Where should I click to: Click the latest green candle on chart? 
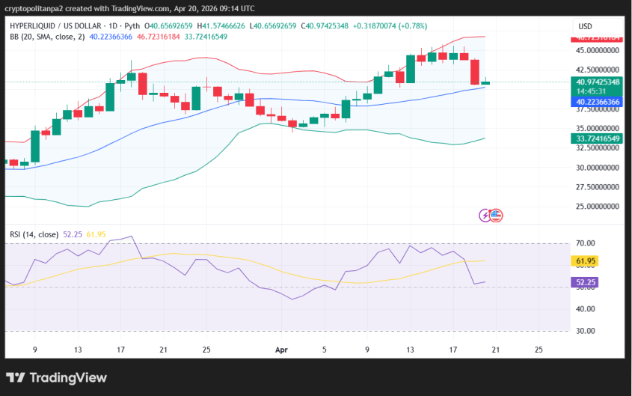click(x=485, y=82)
